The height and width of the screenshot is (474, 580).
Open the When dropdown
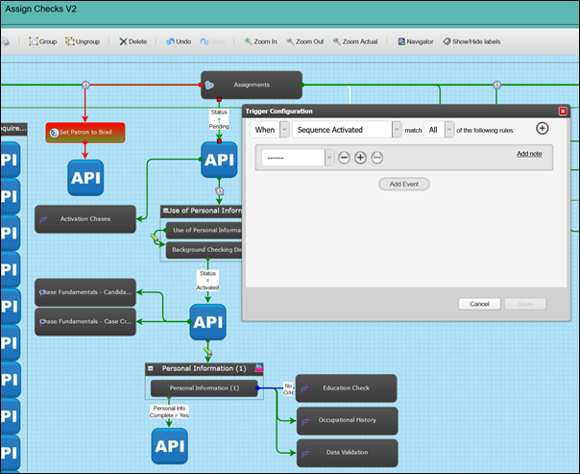(x=284, y=130)
